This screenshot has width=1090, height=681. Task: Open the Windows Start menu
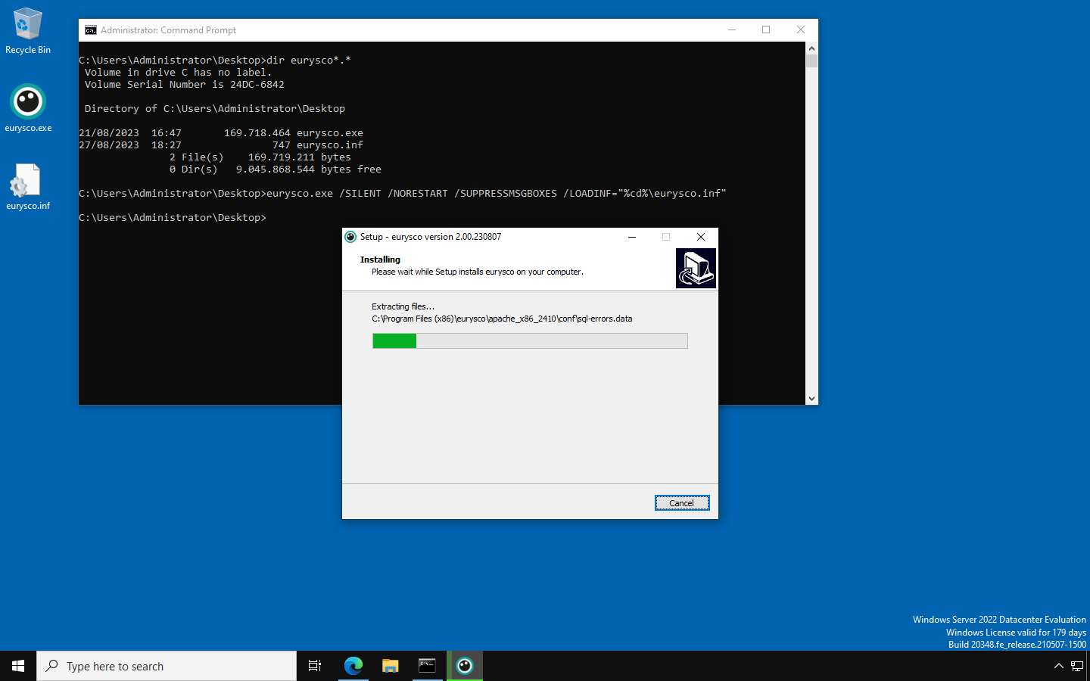point(18,666)
